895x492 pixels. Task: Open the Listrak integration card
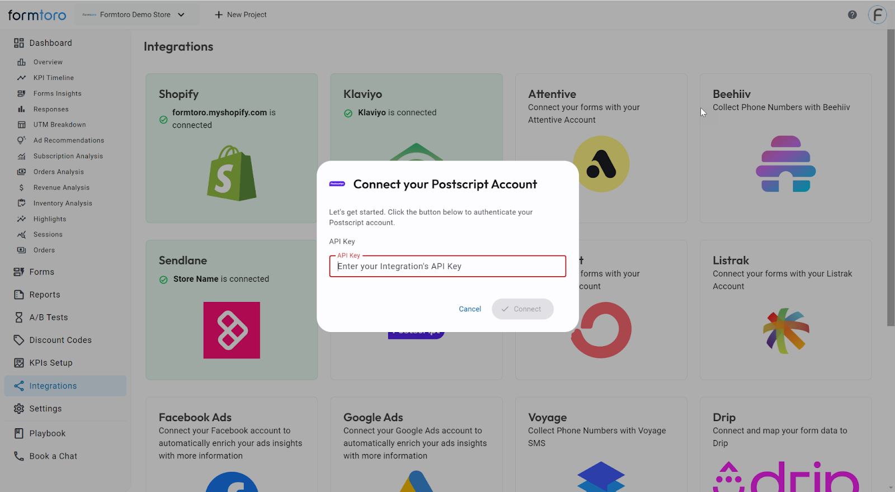785,310
